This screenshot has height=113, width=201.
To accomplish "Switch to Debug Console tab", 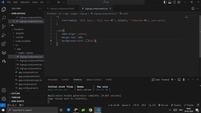I will pyautogui.click(x=94, y=80).
